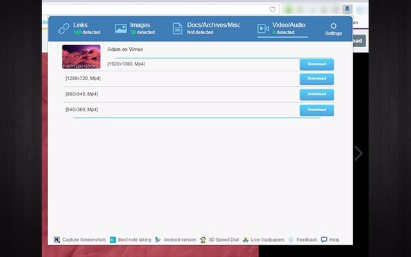
Task: Download the 960x540 Mp4 video
Action: [x=317, y=94]
